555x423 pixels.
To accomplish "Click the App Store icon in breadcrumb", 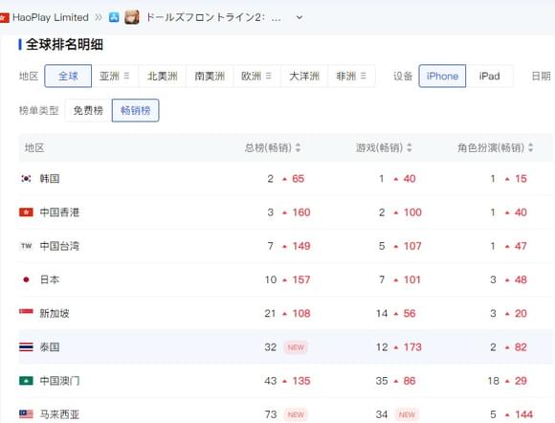I will point(114,17).
